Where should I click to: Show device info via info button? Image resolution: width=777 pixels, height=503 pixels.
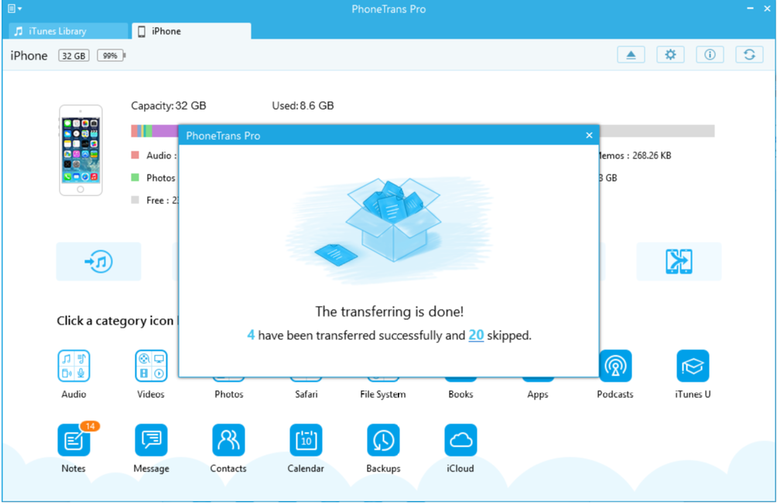(710, 55)
